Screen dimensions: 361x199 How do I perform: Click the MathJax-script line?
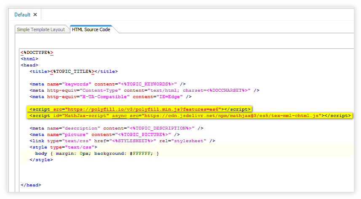point(190,116)
